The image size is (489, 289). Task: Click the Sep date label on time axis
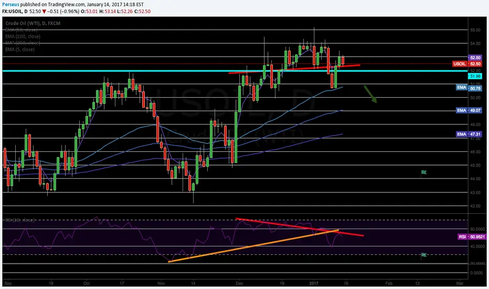(x=8, y=283)
